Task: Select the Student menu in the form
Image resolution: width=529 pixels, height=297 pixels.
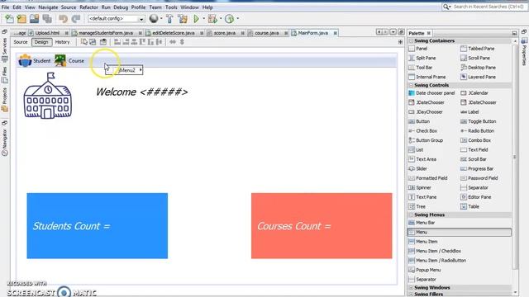Action: 35,61
